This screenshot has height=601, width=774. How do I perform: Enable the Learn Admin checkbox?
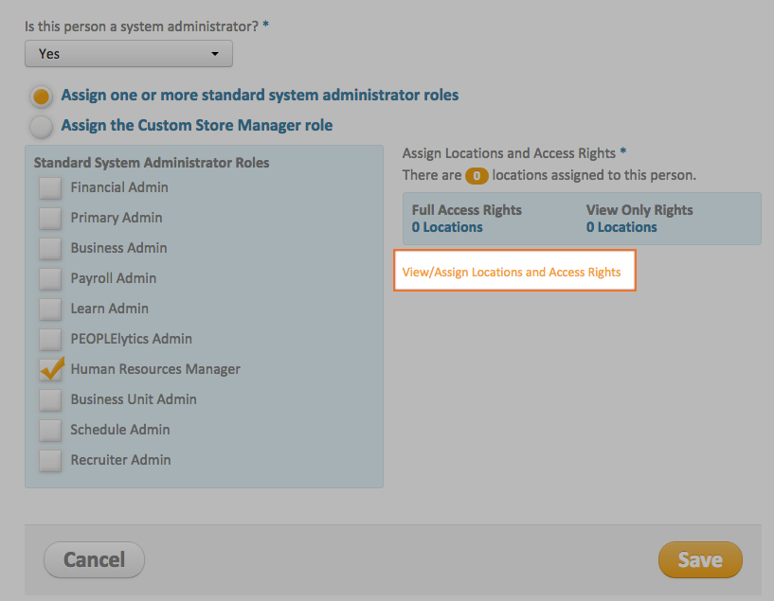pos(50,309)
